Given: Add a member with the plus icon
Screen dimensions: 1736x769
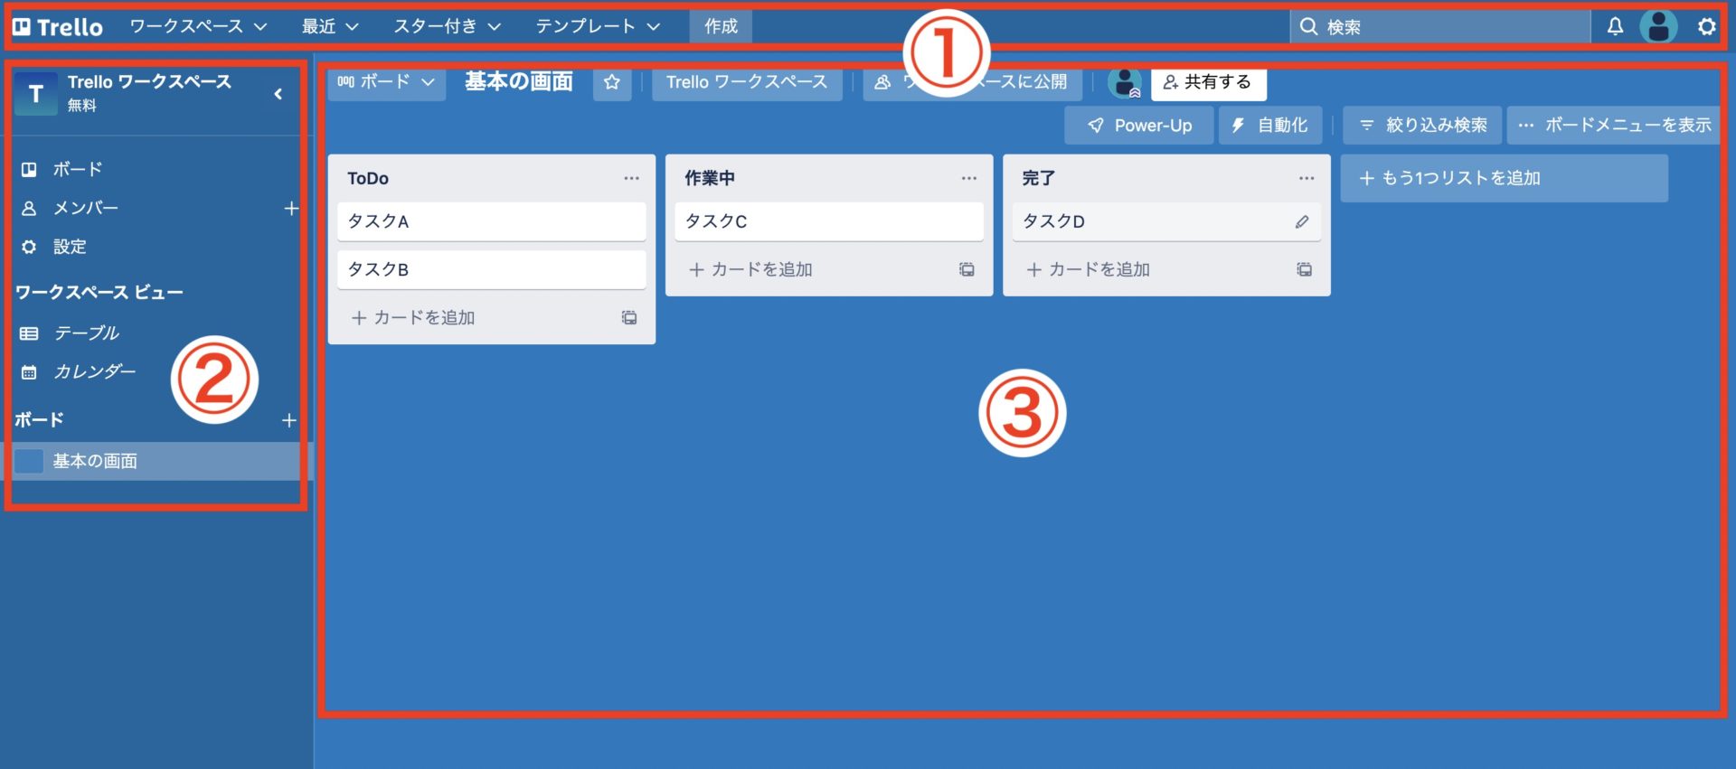Looking at the screenshot, I should point(291,209).
